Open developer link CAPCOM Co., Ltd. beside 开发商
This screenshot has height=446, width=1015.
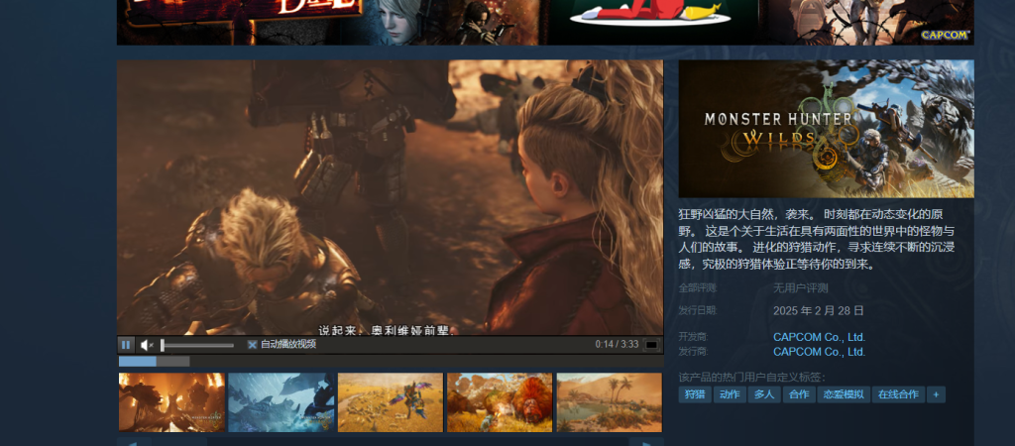(819, 337)
